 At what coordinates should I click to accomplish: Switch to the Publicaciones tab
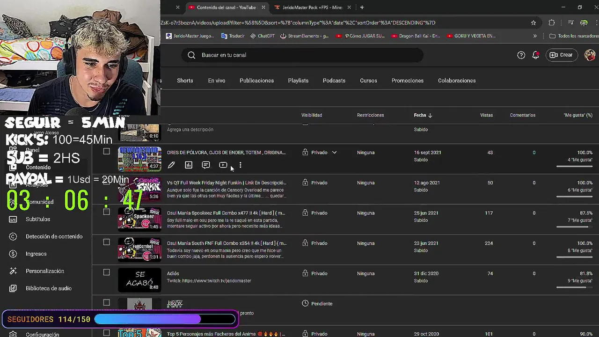256,81
